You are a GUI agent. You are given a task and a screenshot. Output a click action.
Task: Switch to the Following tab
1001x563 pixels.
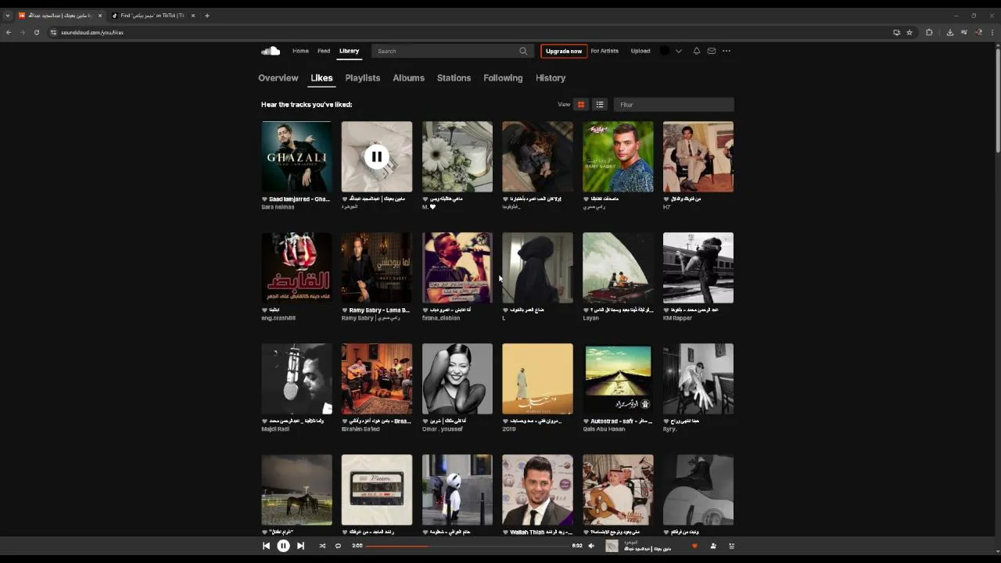(x=503, y=78)
